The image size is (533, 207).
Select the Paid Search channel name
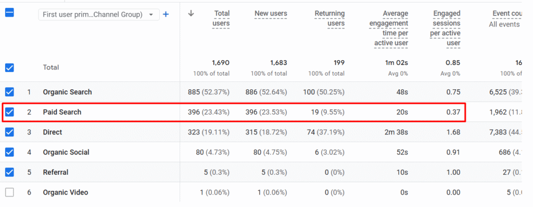tap(62, 112)
